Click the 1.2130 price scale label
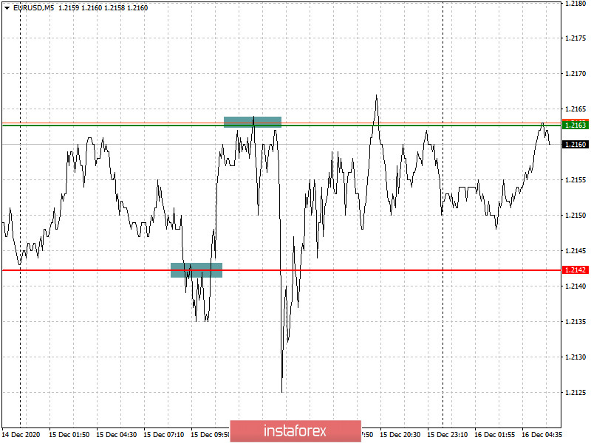Viewport: 591px width, 443px height. 575,357
